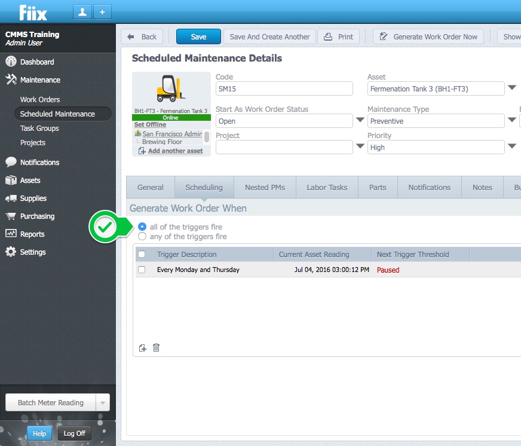Viewport: 521px width, 446px height.
Task: Click the Trigger Description column header
Action: [187, 255]
